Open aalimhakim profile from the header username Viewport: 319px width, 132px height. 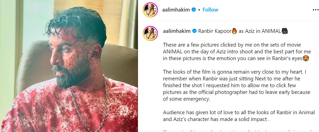176,10
